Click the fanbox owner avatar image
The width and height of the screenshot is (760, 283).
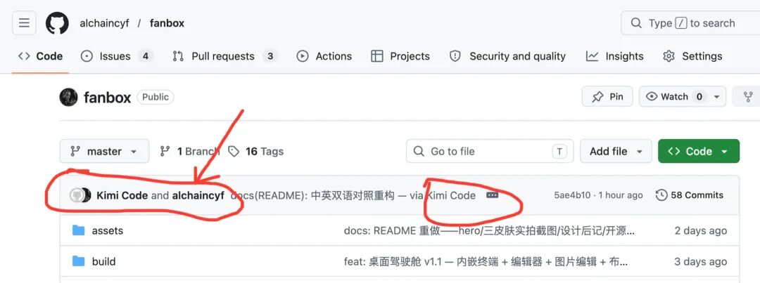(68, 97)
